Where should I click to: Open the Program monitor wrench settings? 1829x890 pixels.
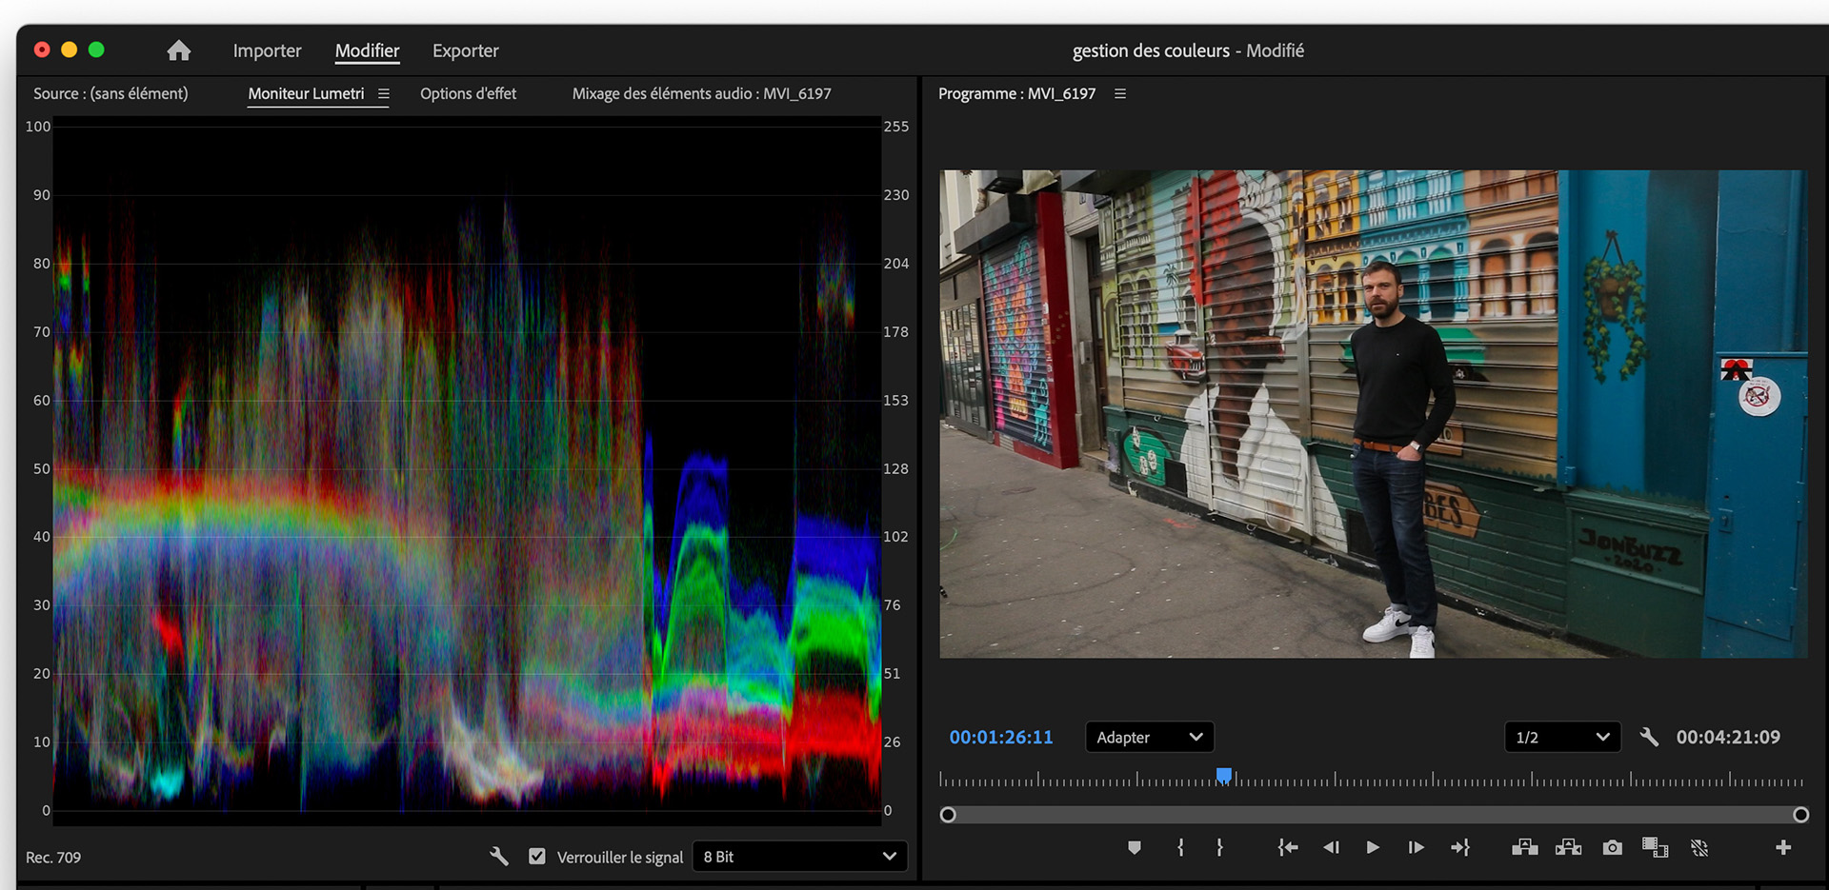[1649, 737]
